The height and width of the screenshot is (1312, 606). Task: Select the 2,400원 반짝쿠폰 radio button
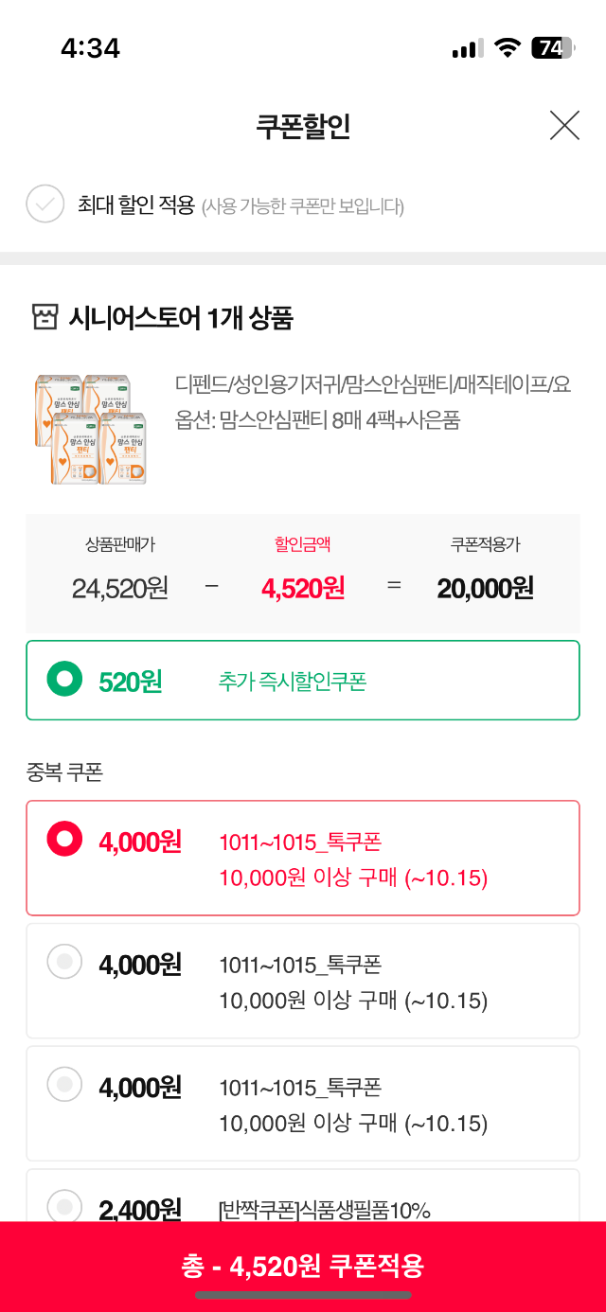pyautogui.click(x=65, y=1205)
